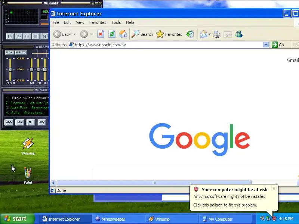Click the Go green arrow button
Screen dimensions: 299x224
pos(278,45)
